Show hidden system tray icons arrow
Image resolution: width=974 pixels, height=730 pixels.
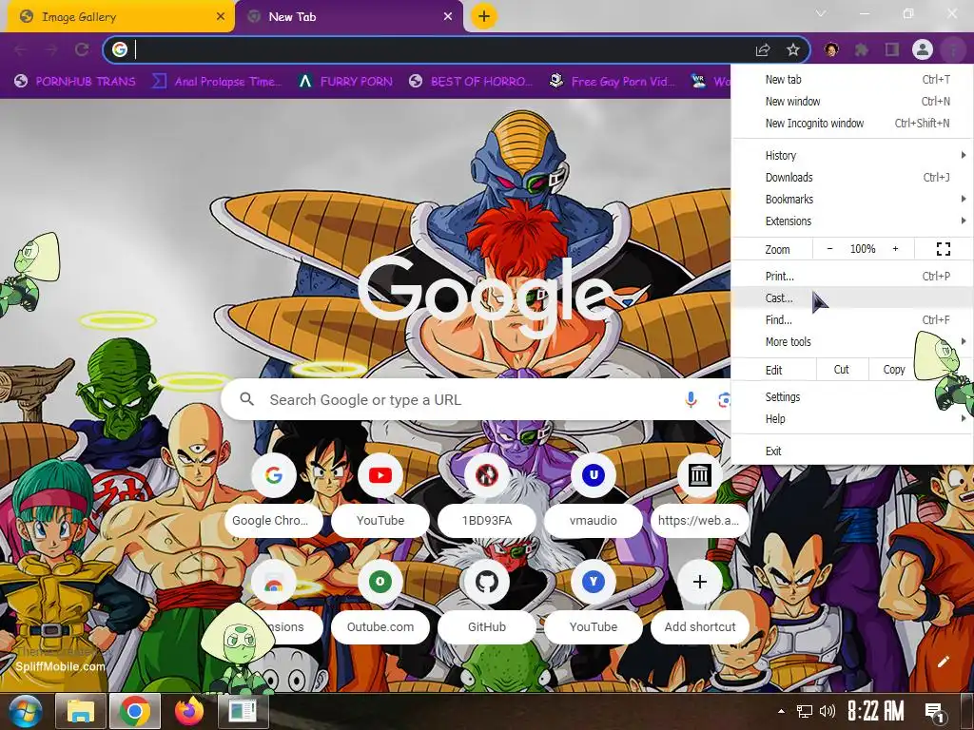coord(781,711)
